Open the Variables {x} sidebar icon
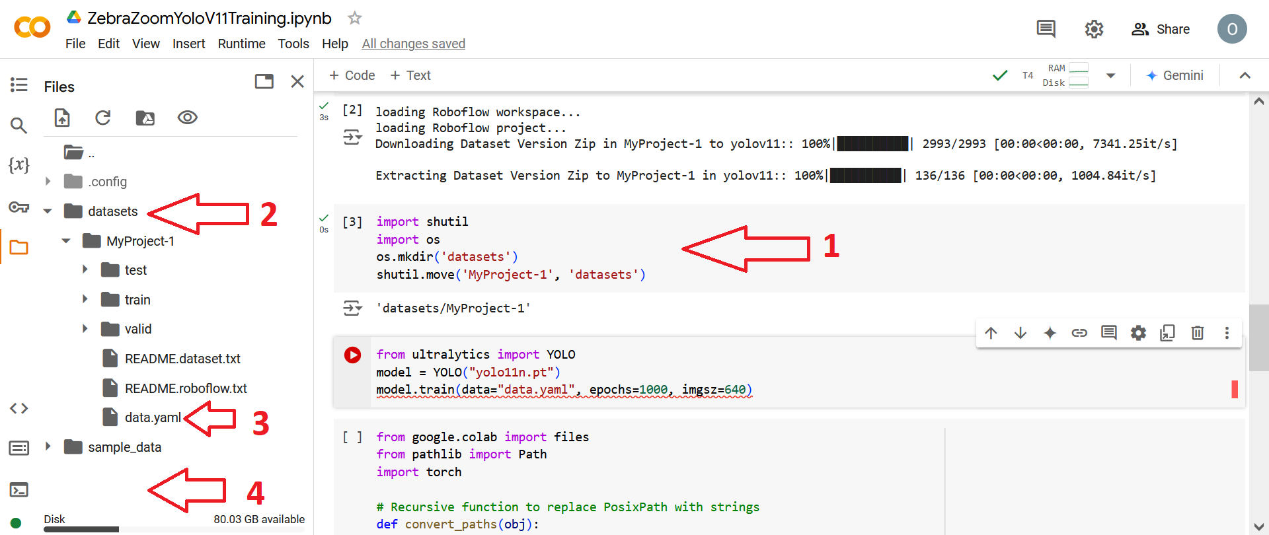Viewport: 1269px width, 535px height. 19,164
